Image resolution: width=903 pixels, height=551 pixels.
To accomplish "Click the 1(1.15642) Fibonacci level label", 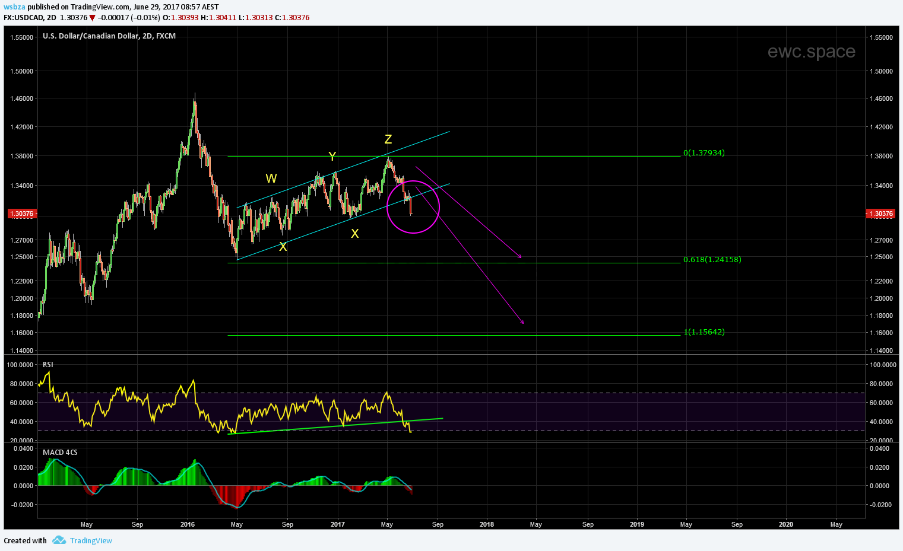I will (x=704, y=332).
